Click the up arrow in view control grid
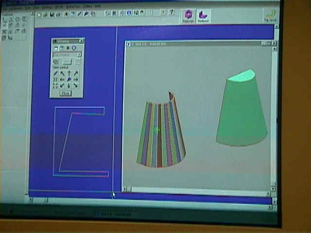Screen dimensions: 311x233 click(x=69, y=73)
